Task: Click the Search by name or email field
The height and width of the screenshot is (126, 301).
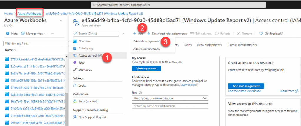Action: click(170, 106)
